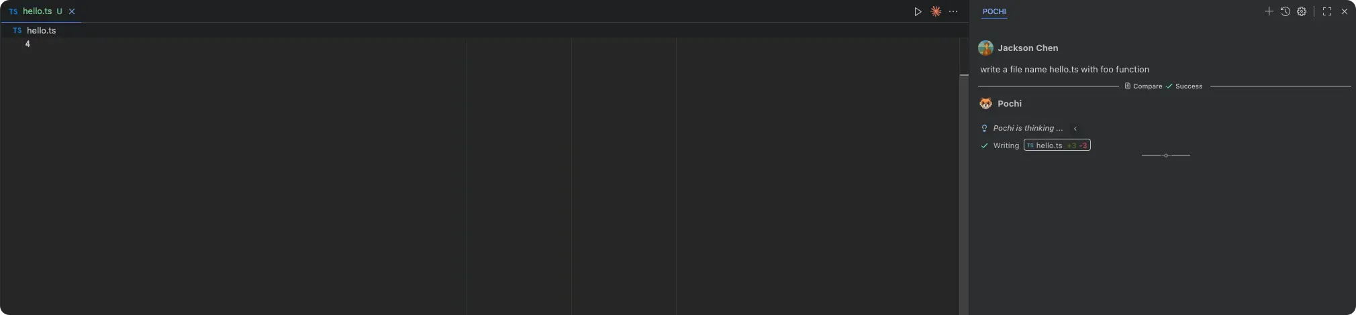Click the Pochi red panda avatar
1356x315 pixels.
(985, 103)
